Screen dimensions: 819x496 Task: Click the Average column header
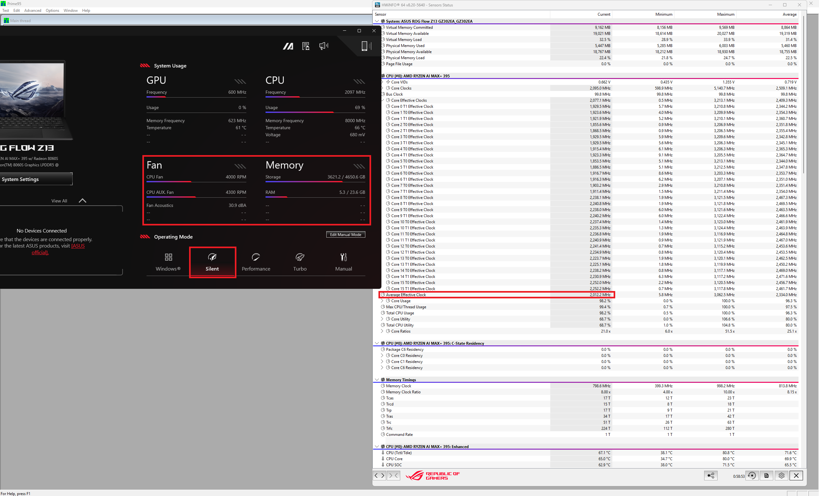pyautogui.click(x=767, y=14)
